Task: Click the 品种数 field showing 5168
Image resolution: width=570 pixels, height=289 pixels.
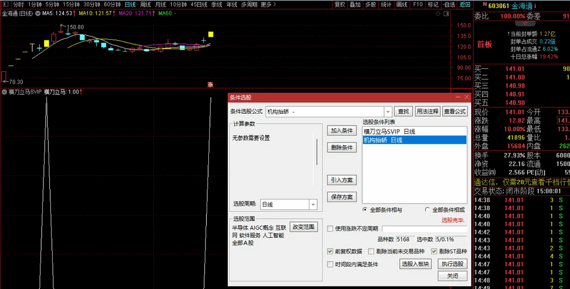Action: (405, 239)
